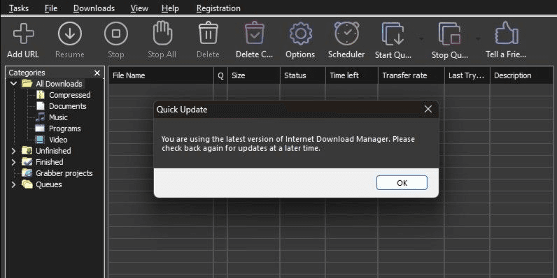Select the Music category label
Viewport: 557px width, 278px height.
pyautogui.click(x=58, y=117)
